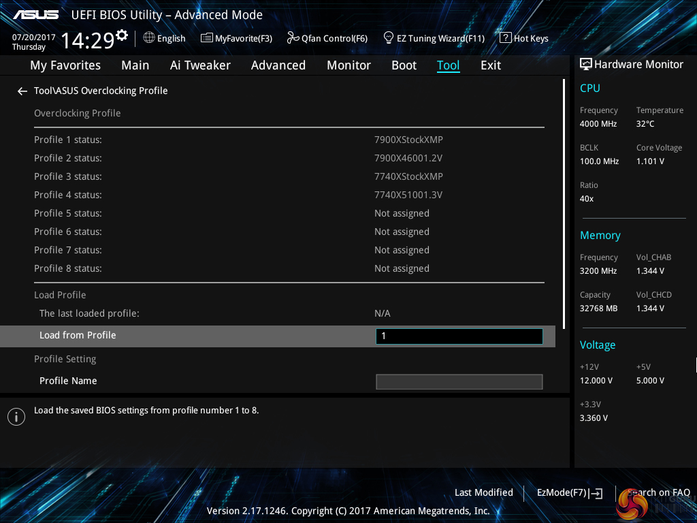Click Profile 4 status value 7740X51001.3V
The image size is (697, 523).
(408, 195)
